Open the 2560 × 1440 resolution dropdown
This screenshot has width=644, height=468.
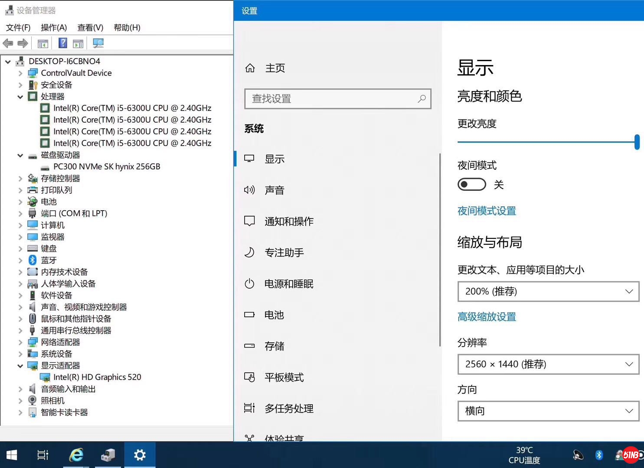tap(548, 364)
